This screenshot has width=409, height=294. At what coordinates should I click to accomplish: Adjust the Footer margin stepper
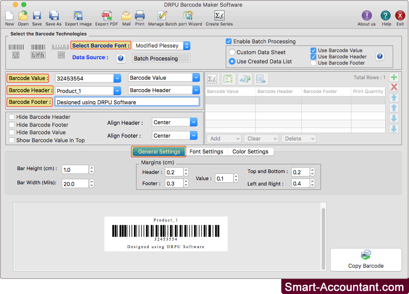(186, 183)
